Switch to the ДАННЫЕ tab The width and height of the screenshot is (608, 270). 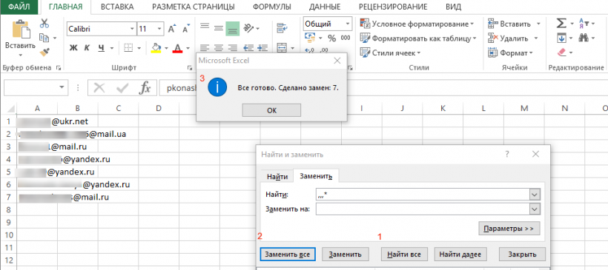(325, 7)
